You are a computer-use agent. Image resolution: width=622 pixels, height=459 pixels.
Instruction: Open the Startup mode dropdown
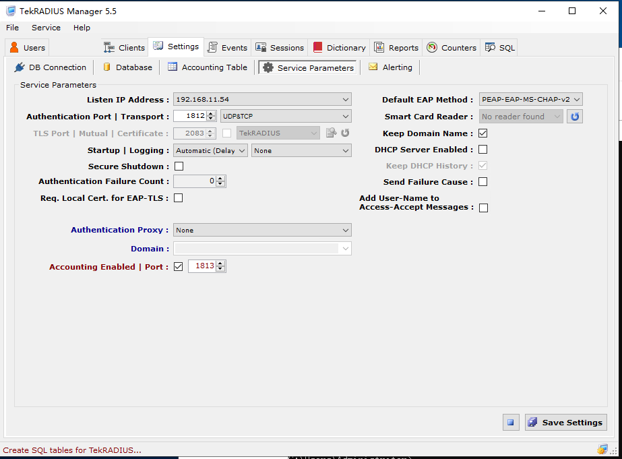(241, 151)
